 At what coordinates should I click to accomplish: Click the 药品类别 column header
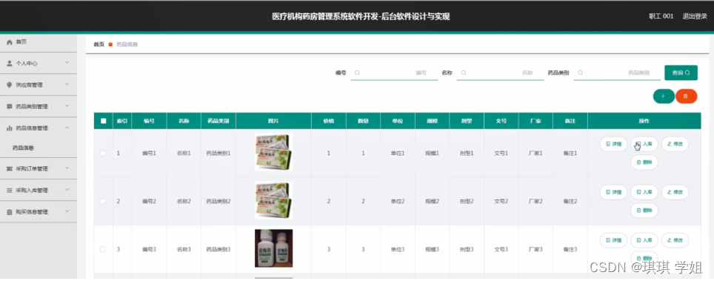(218, 121)
